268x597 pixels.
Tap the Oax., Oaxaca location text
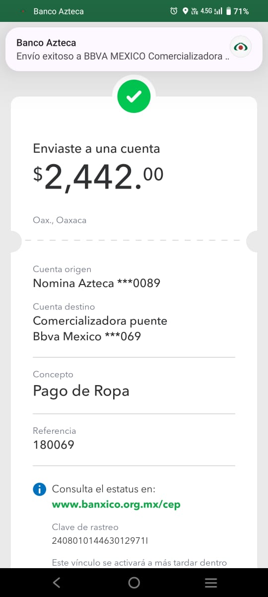pos(60,220)
